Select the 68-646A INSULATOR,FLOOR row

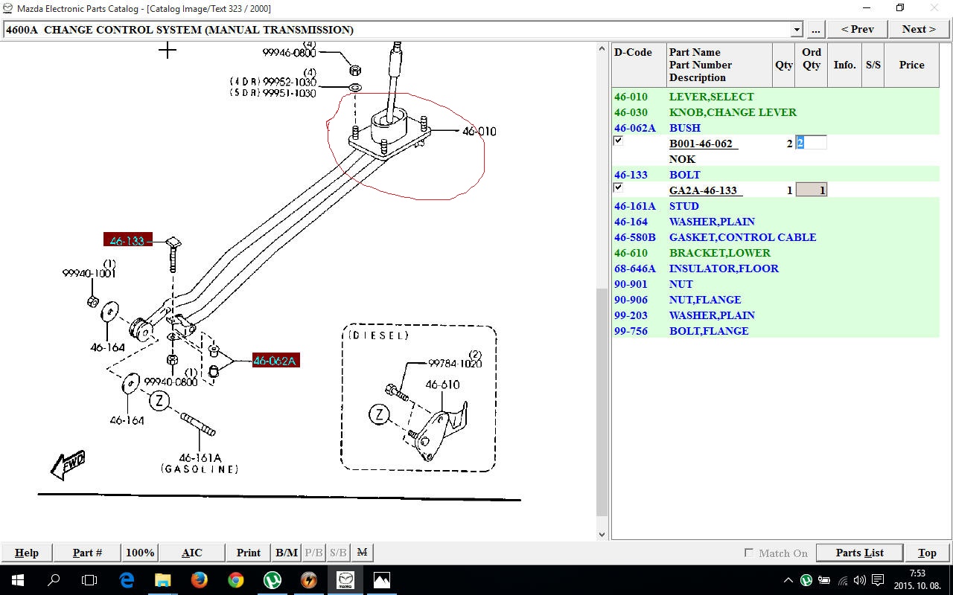point(775,268)
